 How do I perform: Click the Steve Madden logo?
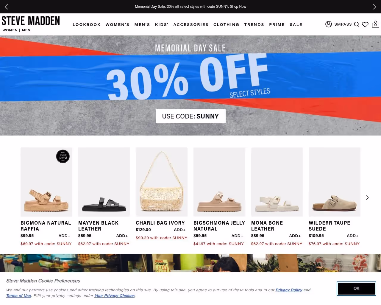pyautogui.click(x=31, y=21)
